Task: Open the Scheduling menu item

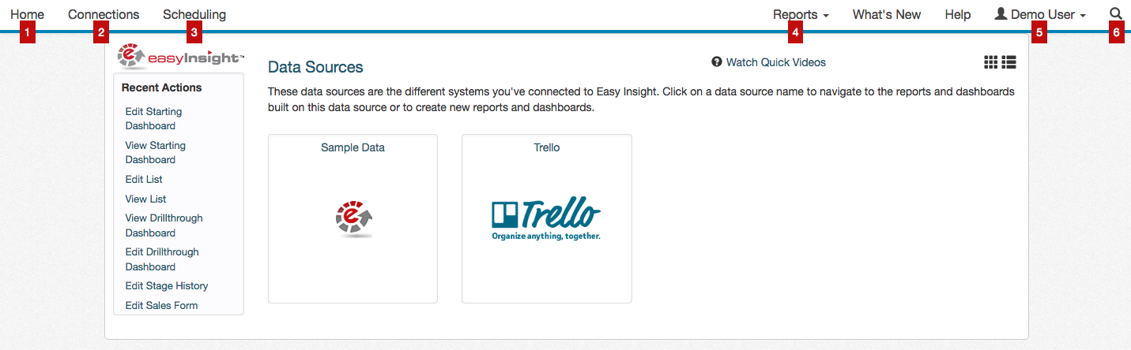Action: [194, 14]
